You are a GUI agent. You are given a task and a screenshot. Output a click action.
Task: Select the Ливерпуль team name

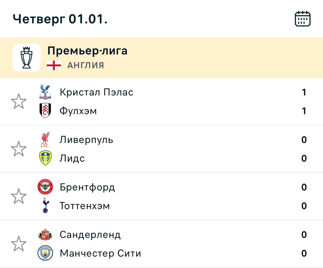[86, 140]
